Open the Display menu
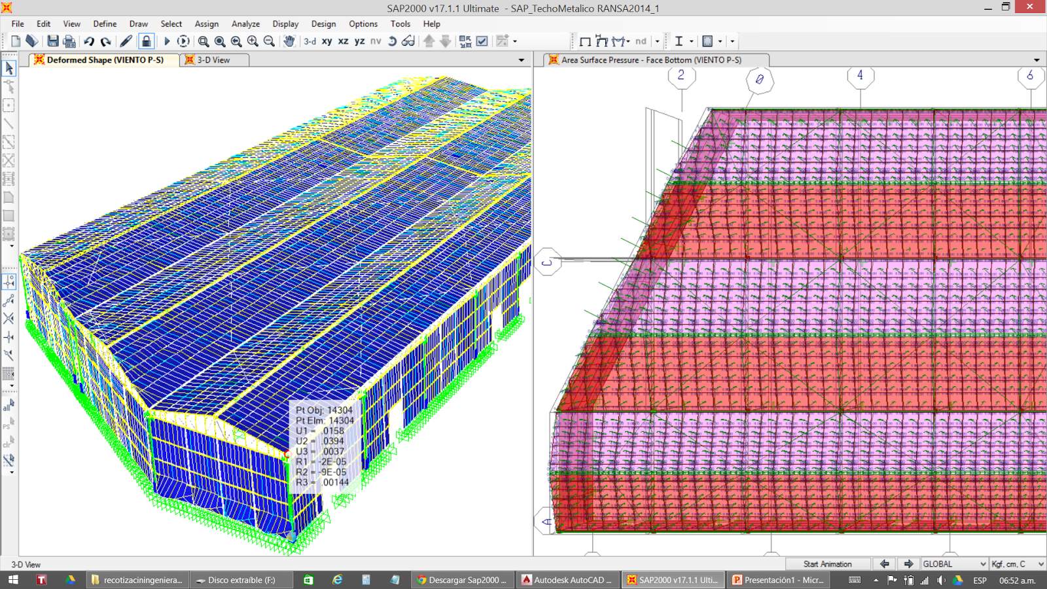 (285, 24)
